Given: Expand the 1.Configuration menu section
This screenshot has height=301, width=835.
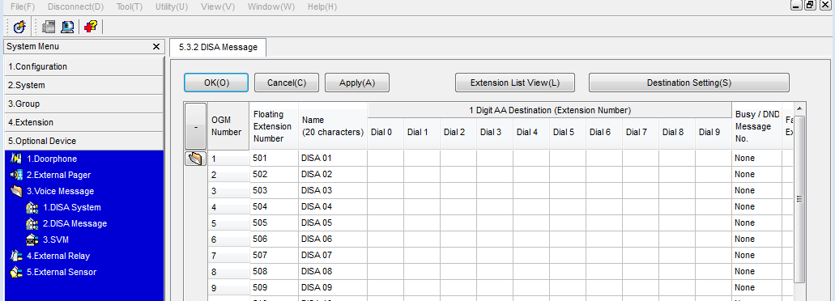Looking at the screenshot, I should click(x=83, y=66).
